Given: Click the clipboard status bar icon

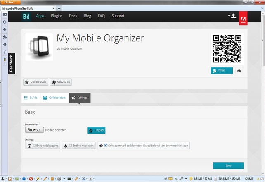Looking at the screenshot, I should point(10,179).
